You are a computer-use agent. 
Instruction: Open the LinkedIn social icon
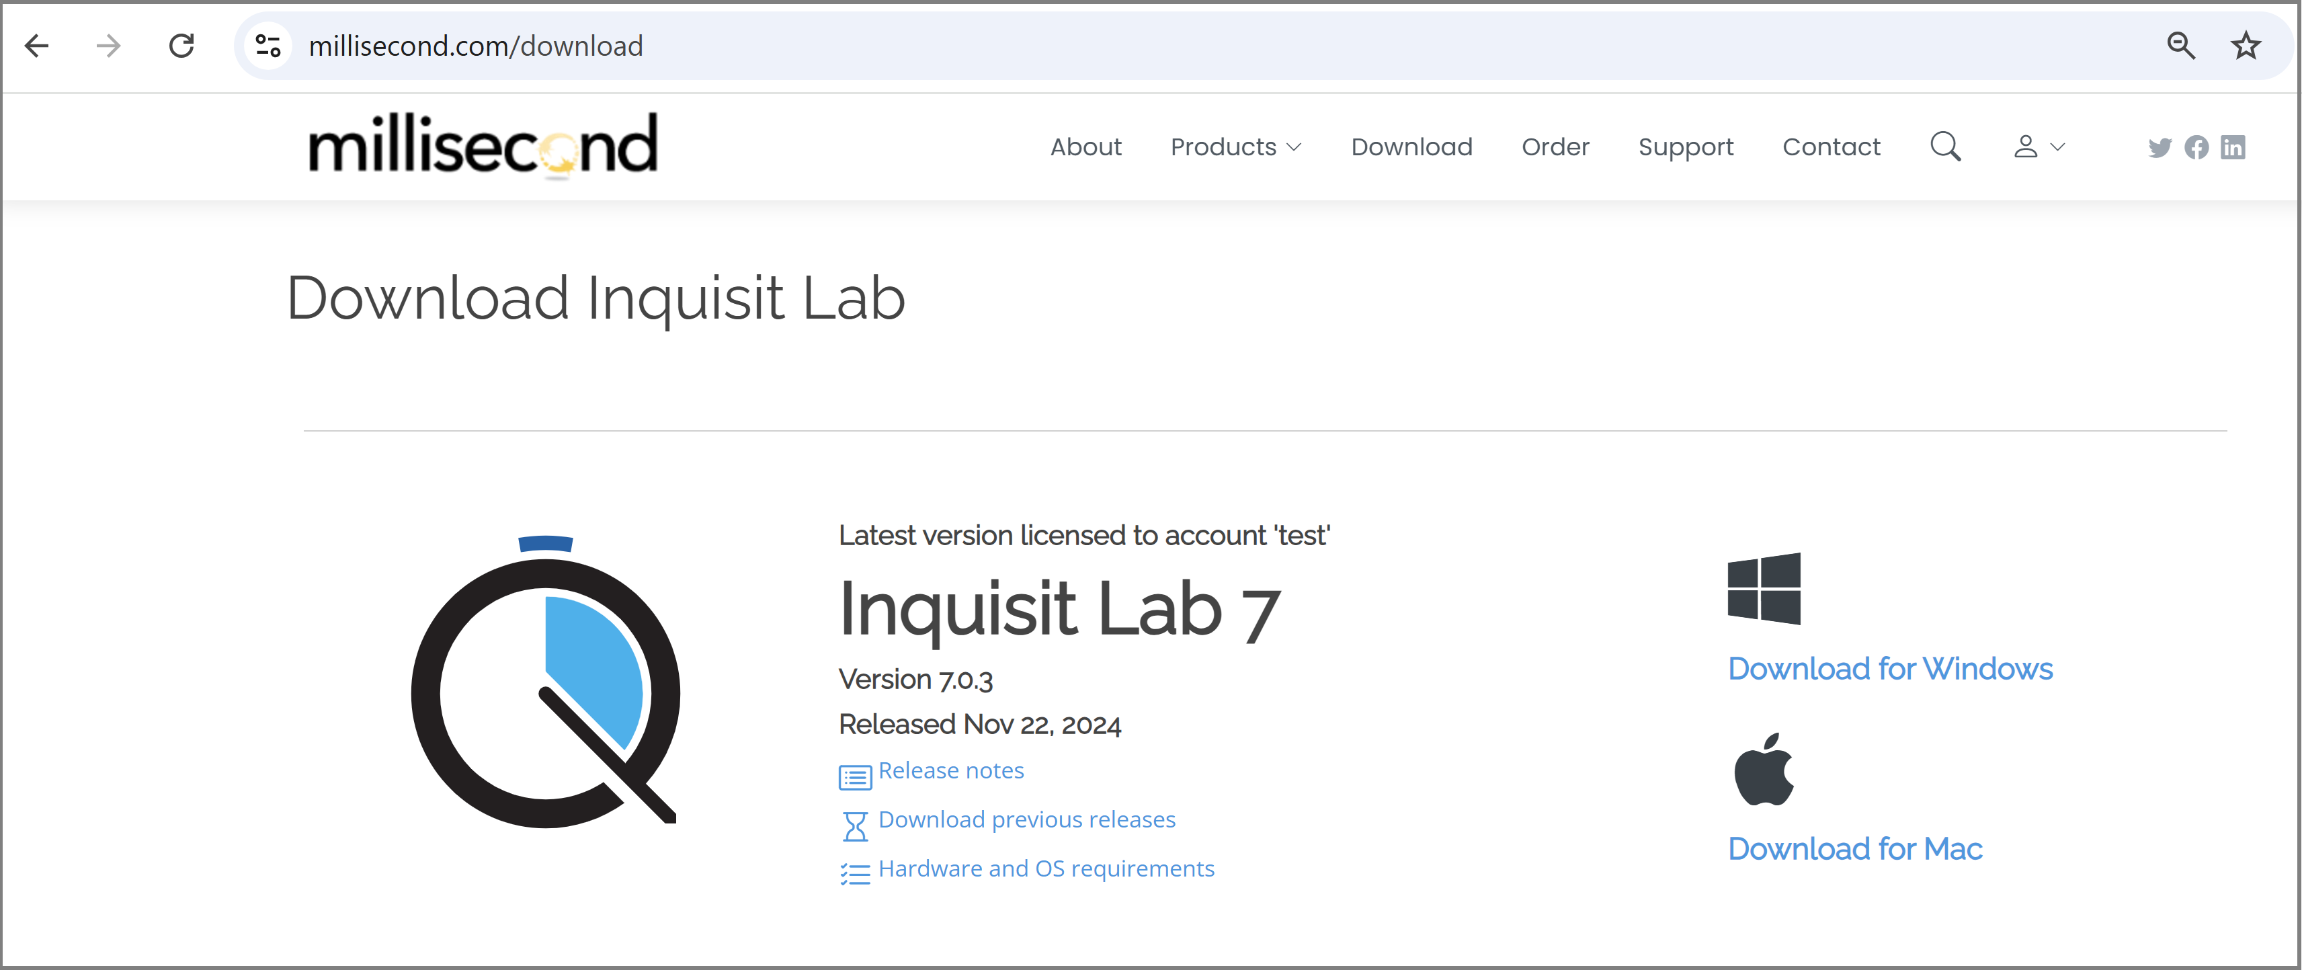click(x=2233, y=147)
